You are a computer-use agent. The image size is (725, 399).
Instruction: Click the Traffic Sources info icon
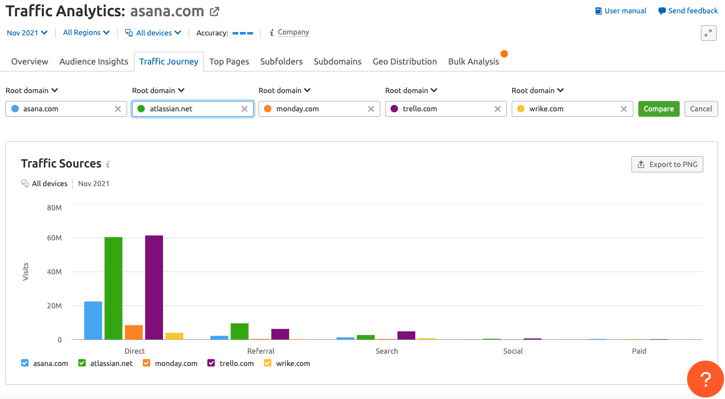(x=108, y=164)
